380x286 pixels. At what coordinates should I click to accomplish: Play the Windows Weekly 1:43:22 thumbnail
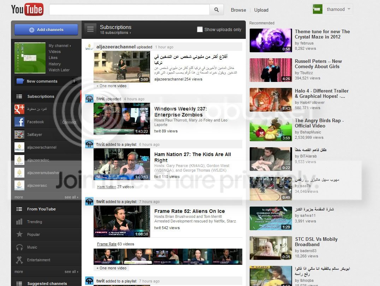coord(121,119)
